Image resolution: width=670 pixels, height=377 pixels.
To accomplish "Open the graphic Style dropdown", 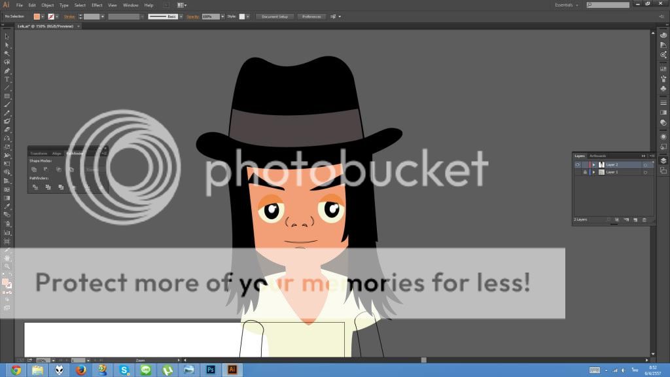I will pyautogui.click(x=248, y=16).
